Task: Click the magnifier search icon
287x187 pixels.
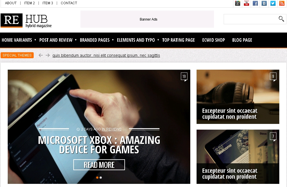Action: pos(281,19)
